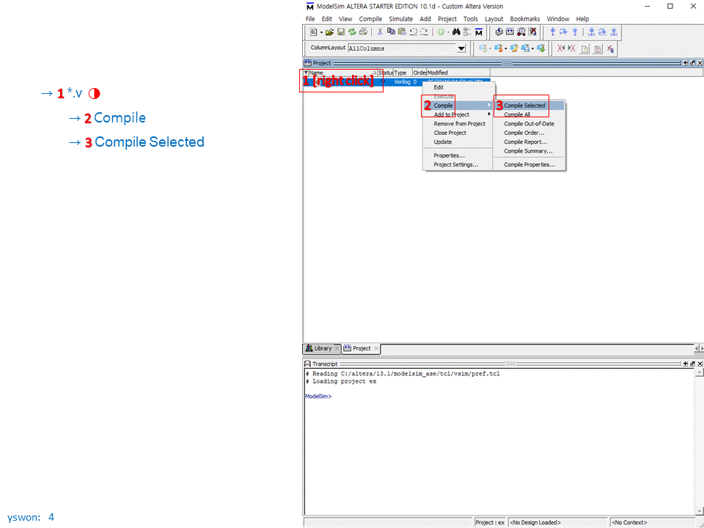Click the Status column header
Screen dimensions: 704x528
pyautogui.click(x=385, y=73)
